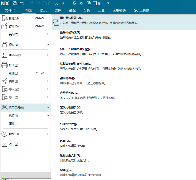Switch to the GC 工具包 tab
196x180 pixels.
pyautogui.click(x=141, y=11)
